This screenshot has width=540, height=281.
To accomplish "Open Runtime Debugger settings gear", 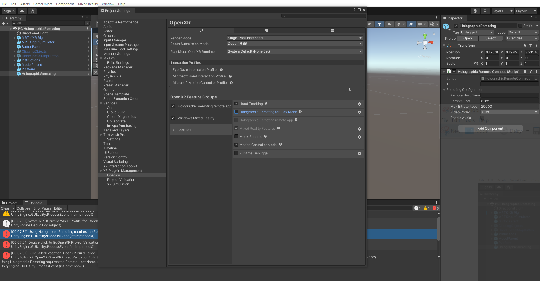I will (x=359, y=154).
